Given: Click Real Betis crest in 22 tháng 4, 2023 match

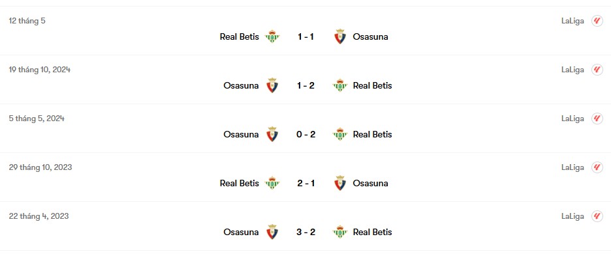Looking at the screenshot, I should click(x=340, y=233).
